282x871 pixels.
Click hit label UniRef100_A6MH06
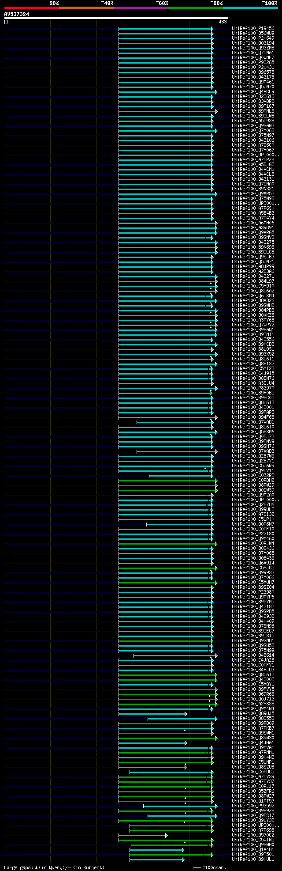(253, 223)
